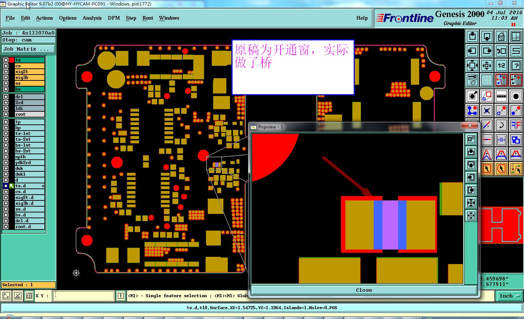Click the X Y coordinate input field
524x319 pixels.
tap(84, 296)
